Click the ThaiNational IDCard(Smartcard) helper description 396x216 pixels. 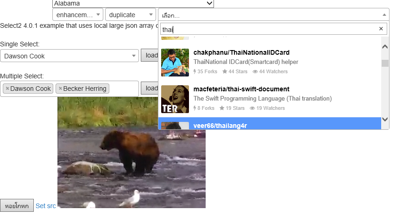[246, 62]
